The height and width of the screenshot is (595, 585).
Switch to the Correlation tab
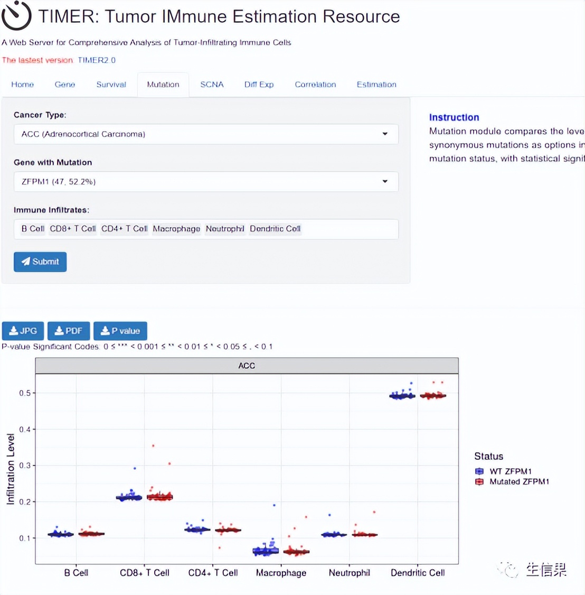pos(315,85)
